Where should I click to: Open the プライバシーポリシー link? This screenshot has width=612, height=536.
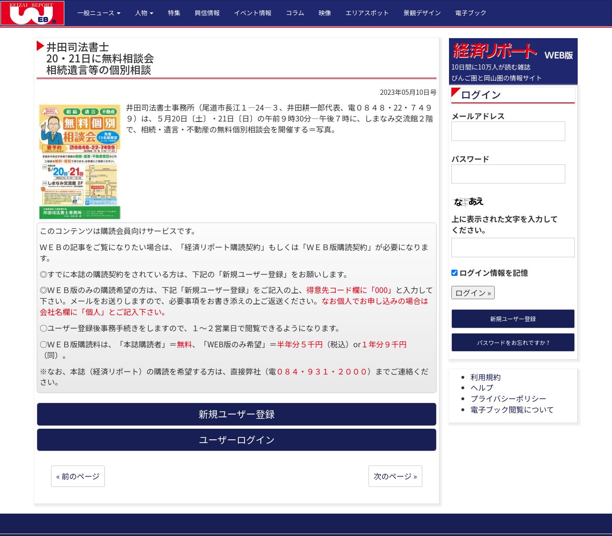coord(508,399)
